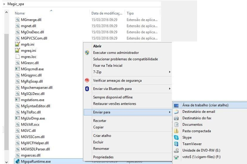Click the MGrqcmdl.exe application icon
Image resolution: width=247 pixels, height=164 pixels.
coord(17,69)
